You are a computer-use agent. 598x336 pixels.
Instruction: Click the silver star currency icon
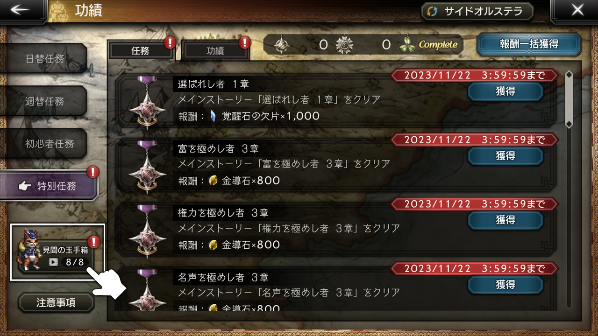[281, 45]
